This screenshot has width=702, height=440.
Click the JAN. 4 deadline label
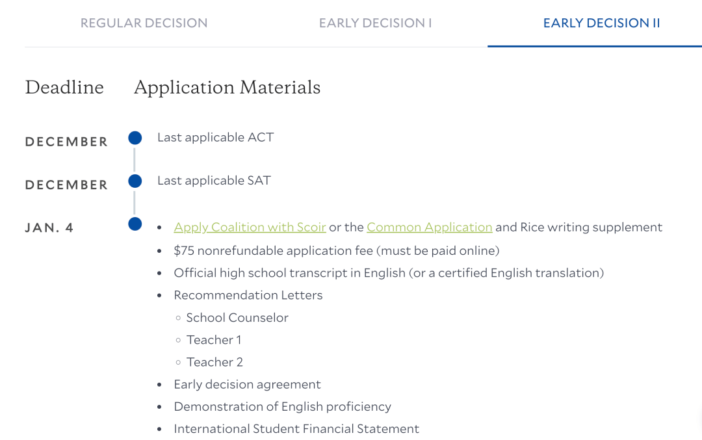click(x=49, y=228)
